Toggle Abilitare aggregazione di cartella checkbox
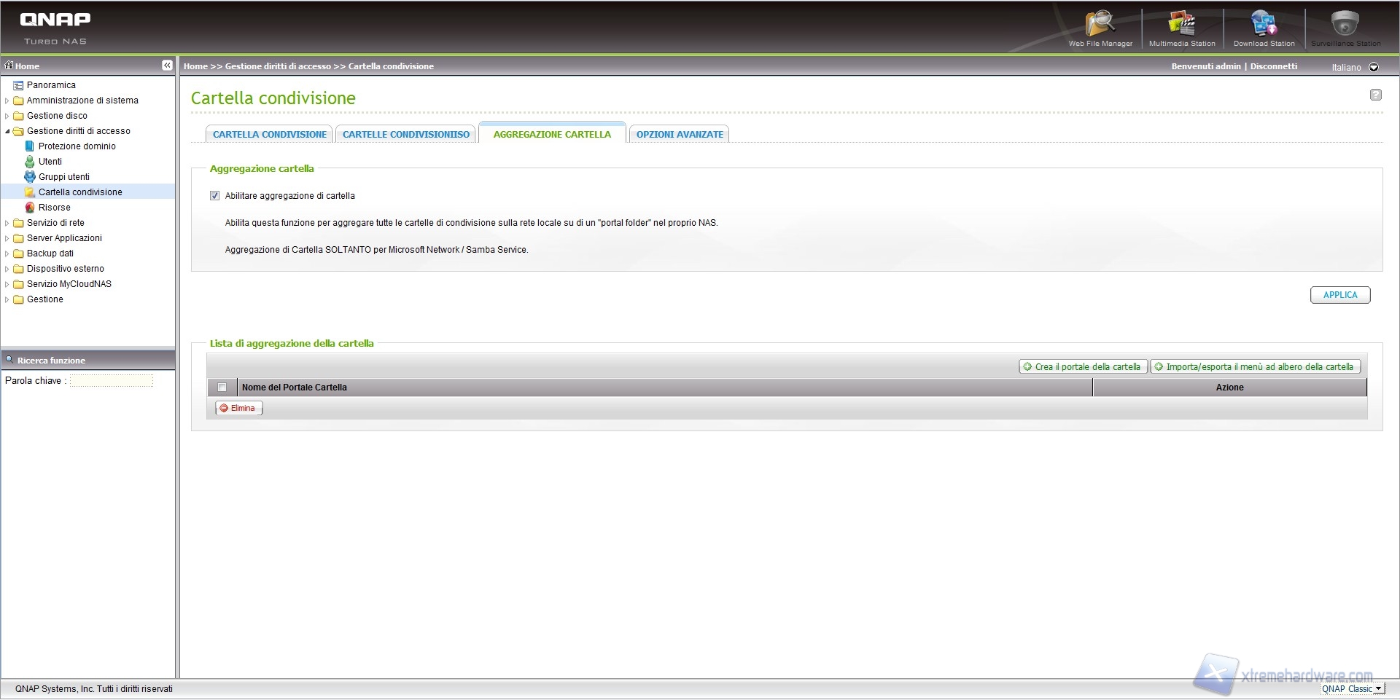Viewport: 1400px width, 700px height. (x=215, y=196)
